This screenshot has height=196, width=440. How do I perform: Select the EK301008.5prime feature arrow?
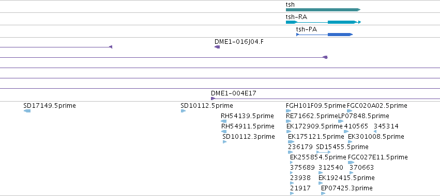(350, 142)
